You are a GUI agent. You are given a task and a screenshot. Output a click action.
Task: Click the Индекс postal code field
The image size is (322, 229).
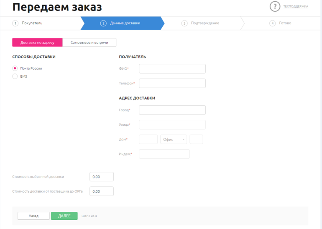(x=164, y=154)
